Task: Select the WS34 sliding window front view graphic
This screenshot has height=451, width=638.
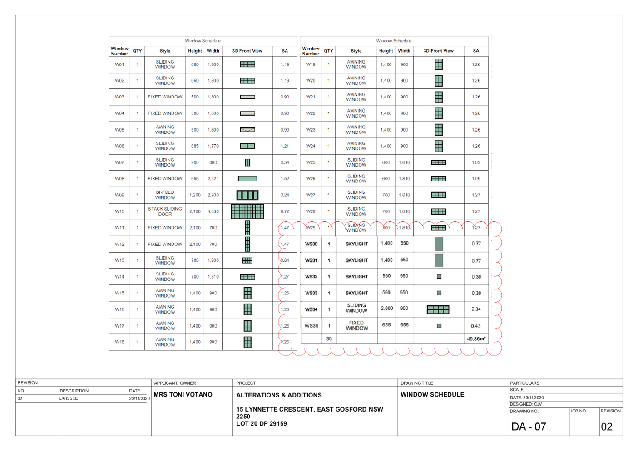Action: 438,309
